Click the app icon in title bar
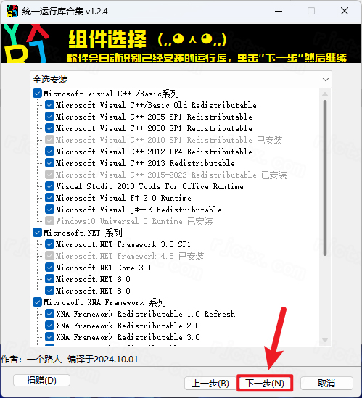Screen dimensions: 362x398 [x=12, y=11]
